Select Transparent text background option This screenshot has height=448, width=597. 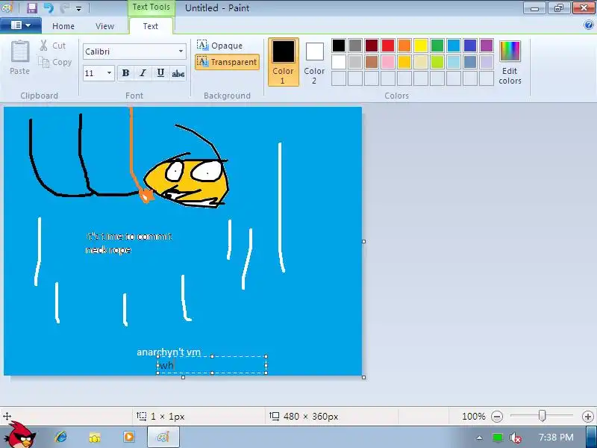click(x=227, y=62)
